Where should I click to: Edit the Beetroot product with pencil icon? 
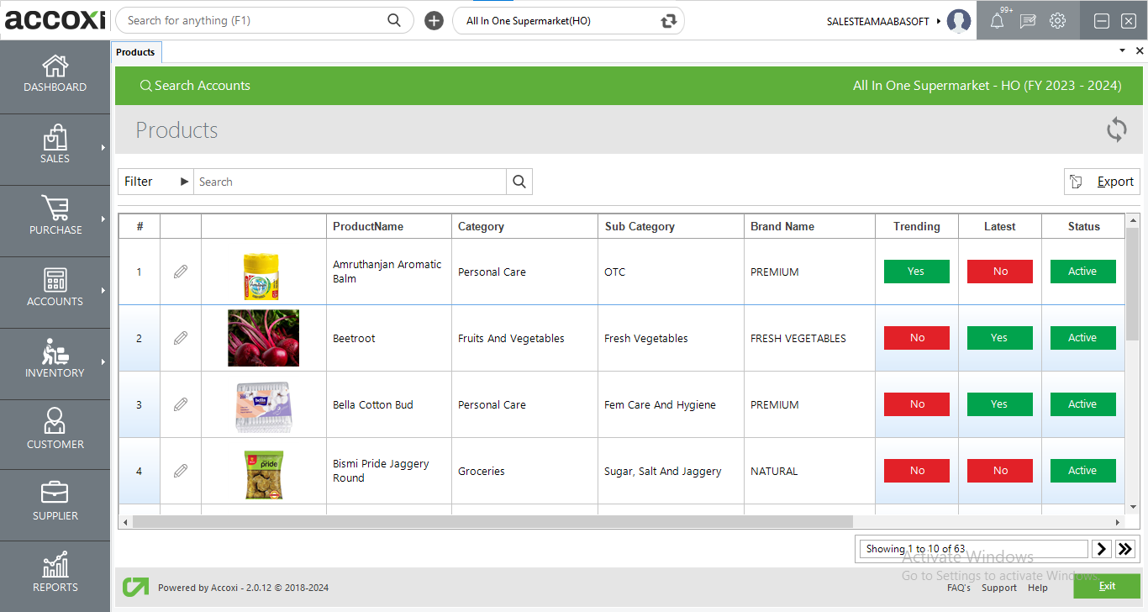click(x=180, y=338)
